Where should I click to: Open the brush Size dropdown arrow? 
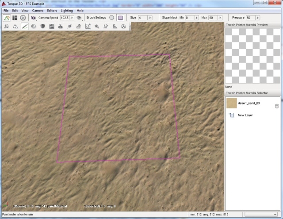click(x=149, y=18)
